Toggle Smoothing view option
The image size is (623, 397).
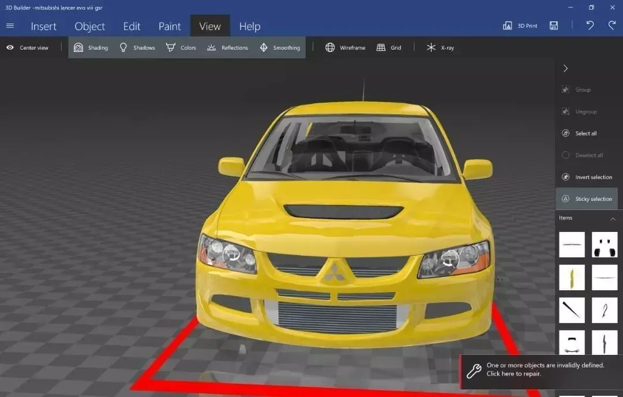tap(280, 48)
